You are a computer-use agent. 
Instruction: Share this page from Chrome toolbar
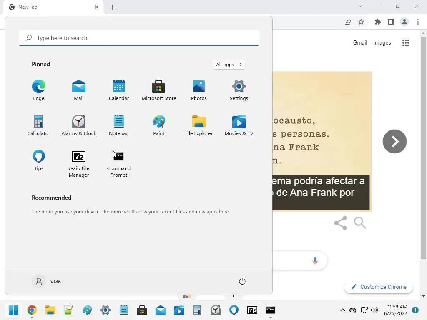tap(348, 22)
